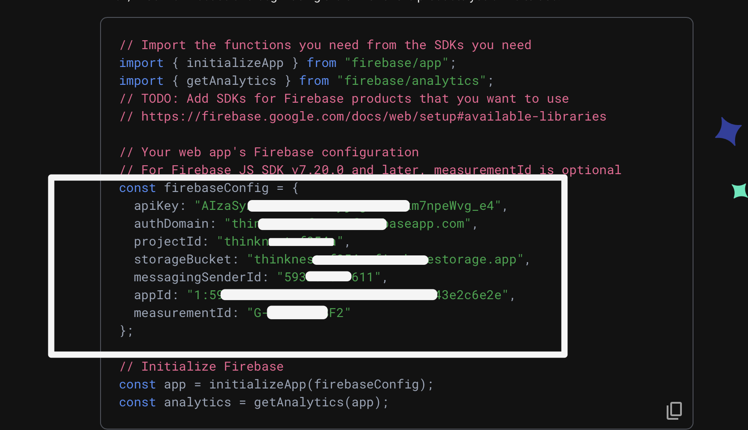This screenshot has width=748, height=430.
Task: Click the "firebase/app" import string
Action: coord(396,63)
